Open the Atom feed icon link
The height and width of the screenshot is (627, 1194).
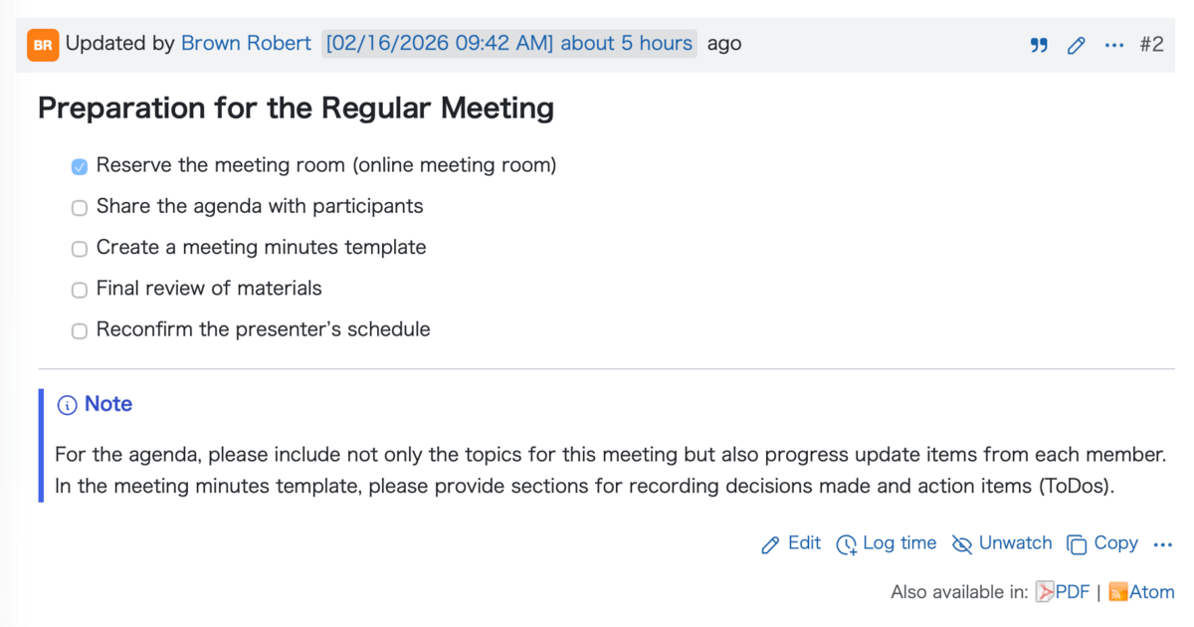click(x=1118, y=592)
